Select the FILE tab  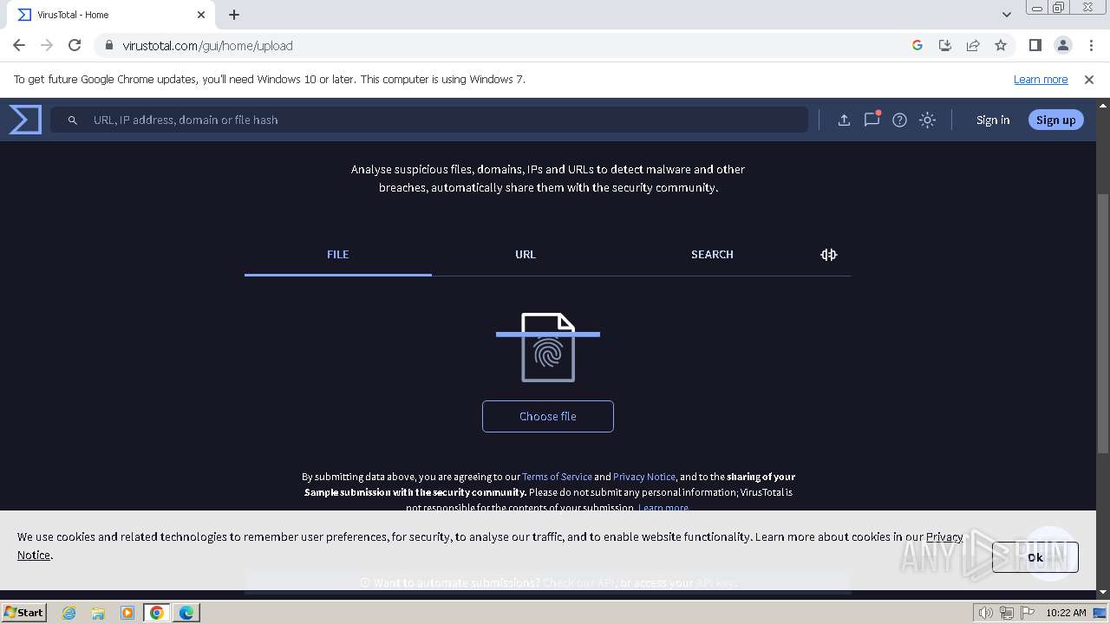(x=338, y=254)
